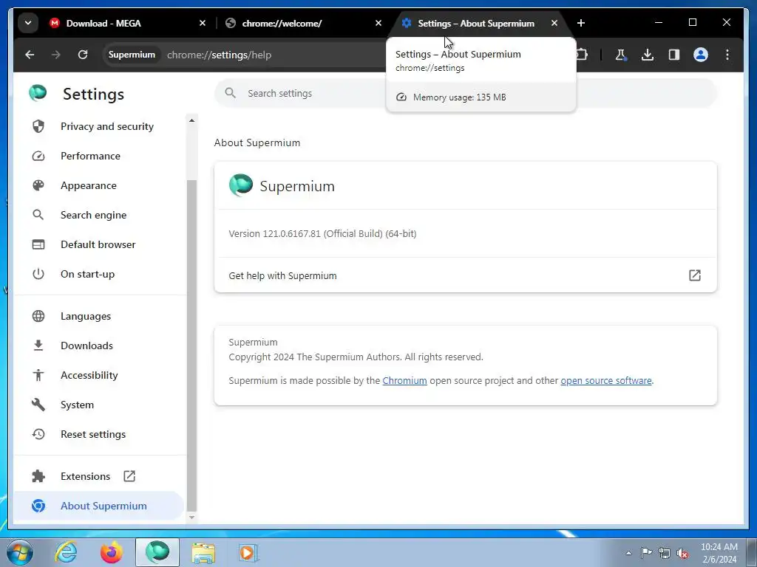Open Search engine settings
757x567 pixels.
99,215
